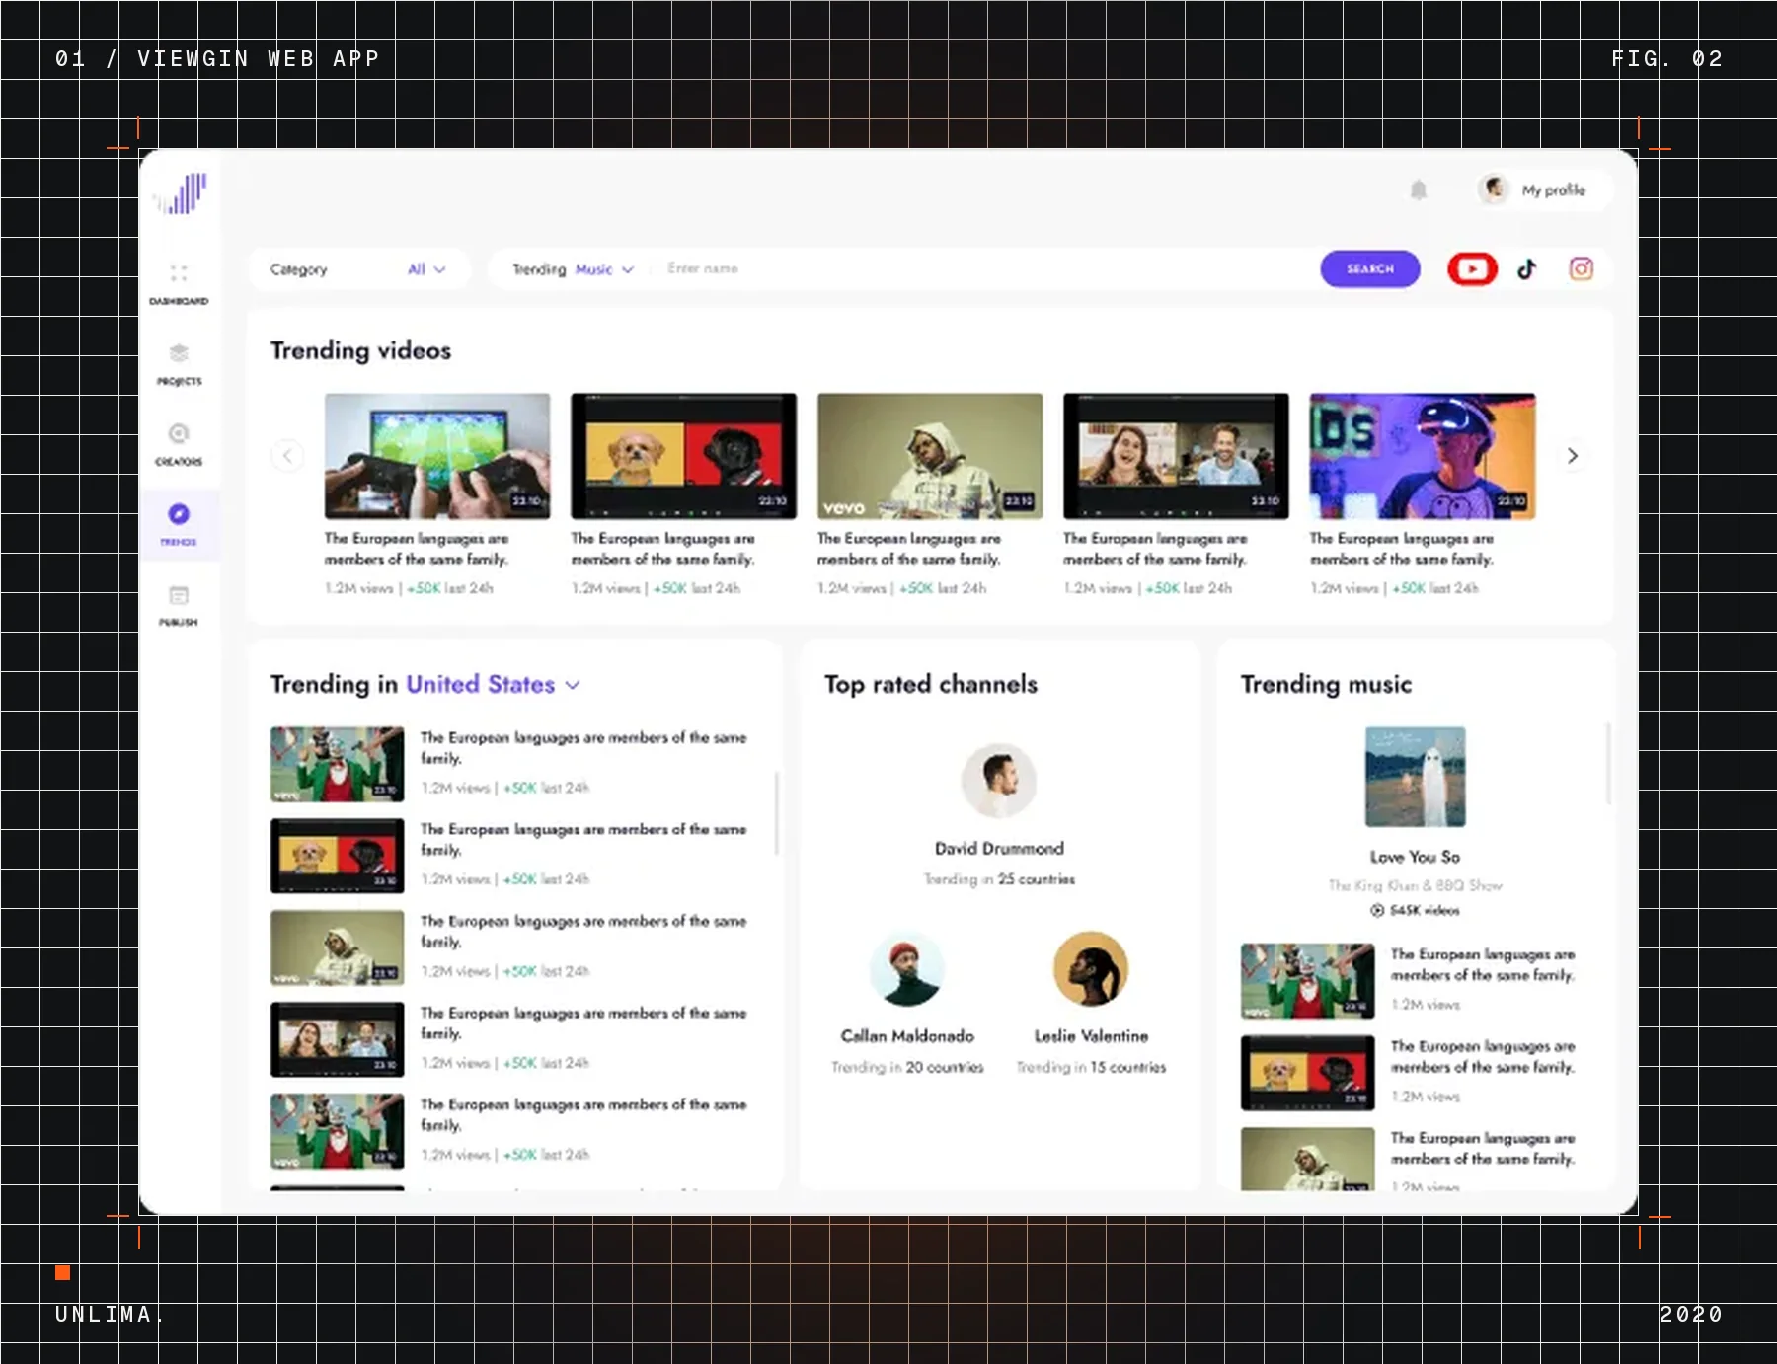The width and height of the screenshot is (1777, 1364).
Task: Open the two dogs video in Trending videos carousel
Action: tap(683, 456)
